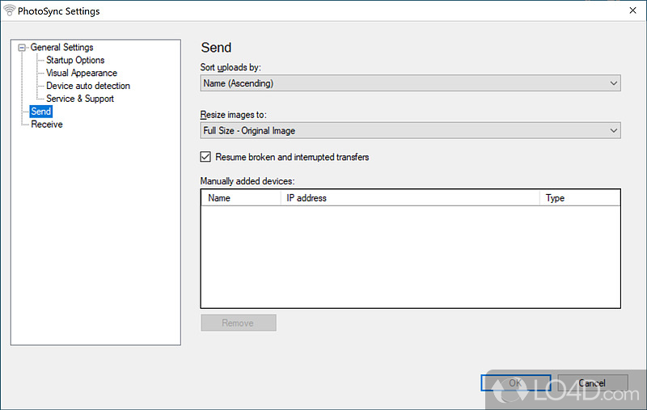Image resolution: width=647 pixels, height=410 pixels.
Task: Collapse the General Settings tree node
Action: (x=22, y=48)
